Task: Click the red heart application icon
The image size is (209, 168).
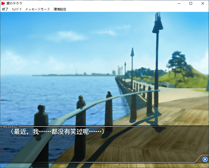Action: point(3,3)
